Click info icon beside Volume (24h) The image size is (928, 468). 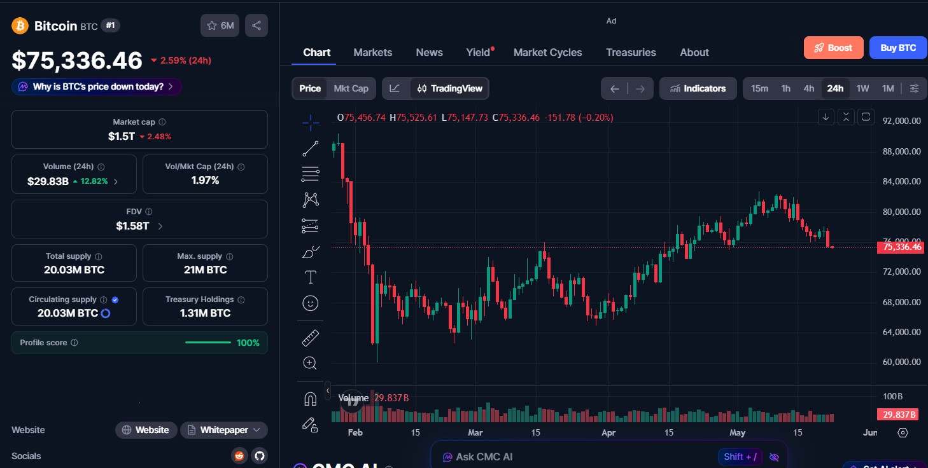pyautogui.click(x=101, y=167)
